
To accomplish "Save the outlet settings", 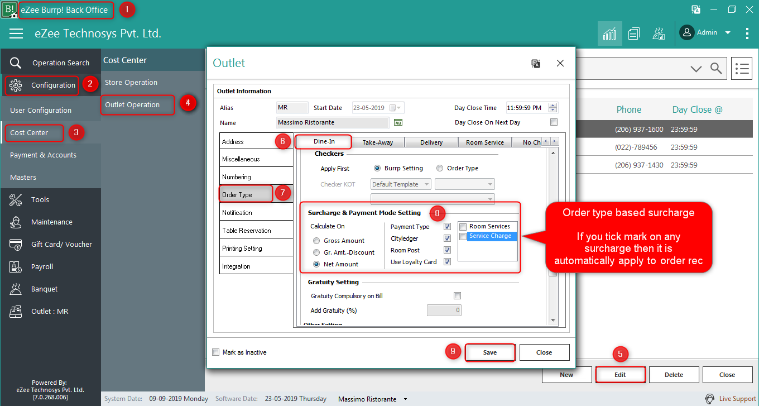I will 490,352.
